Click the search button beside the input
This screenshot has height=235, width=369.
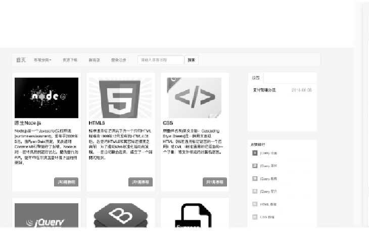pyautogui.click(x=192, y=60)
